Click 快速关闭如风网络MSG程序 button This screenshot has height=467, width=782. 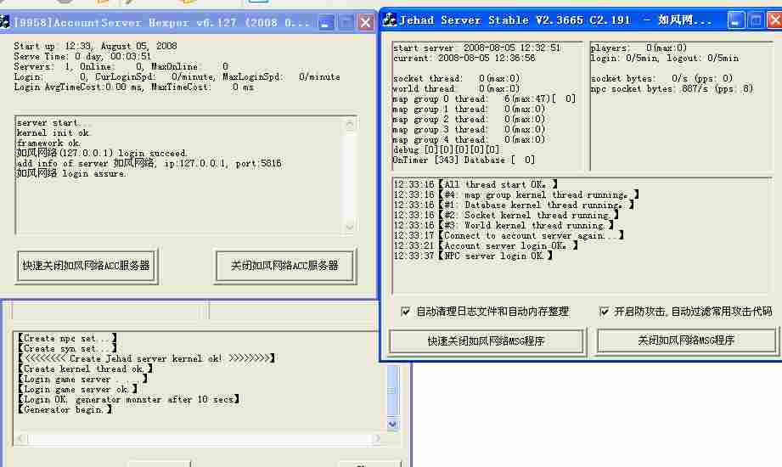coord(487,341)
